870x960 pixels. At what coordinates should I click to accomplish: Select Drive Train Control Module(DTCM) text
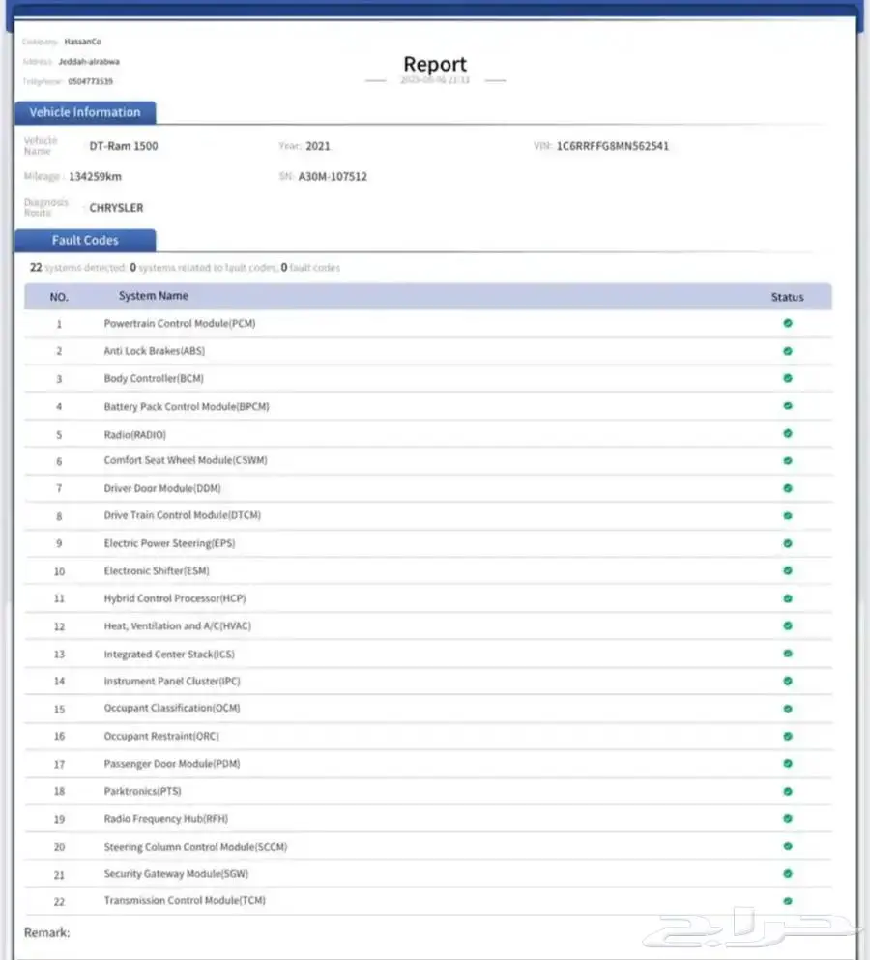[183, 515]
